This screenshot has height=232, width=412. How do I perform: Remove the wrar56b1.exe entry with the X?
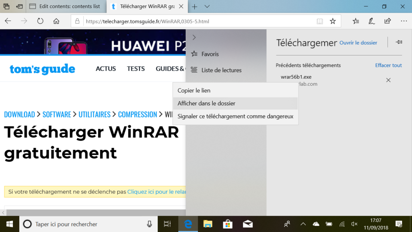(x=388, y=80)
